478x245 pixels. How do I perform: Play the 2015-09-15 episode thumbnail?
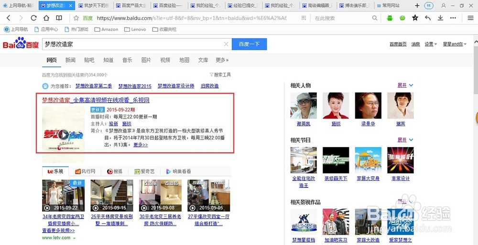click(x=112, y=195)
